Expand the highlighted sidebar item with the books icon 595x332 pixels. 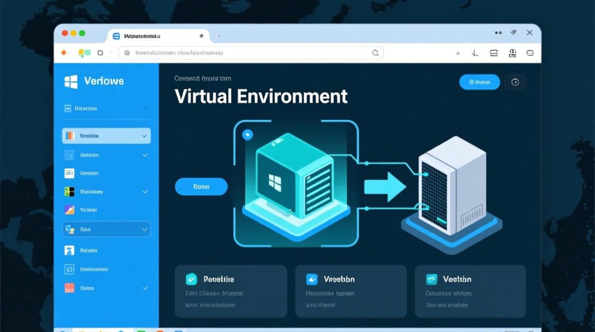click(x=144, y=136)
